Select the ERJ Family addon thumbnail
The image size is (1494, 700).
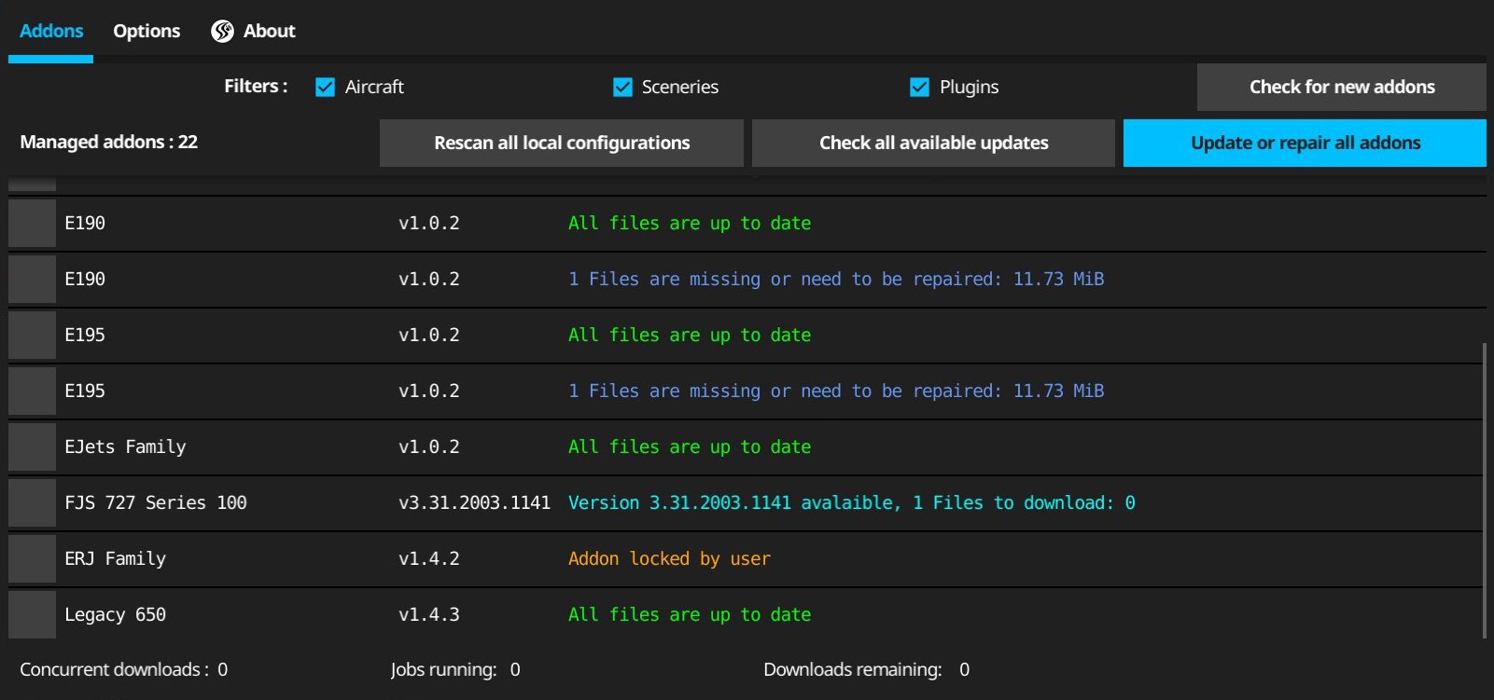click(33, 559)
